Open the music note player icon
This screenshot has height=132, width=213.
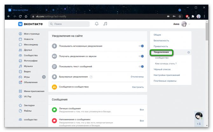[105, 24]
